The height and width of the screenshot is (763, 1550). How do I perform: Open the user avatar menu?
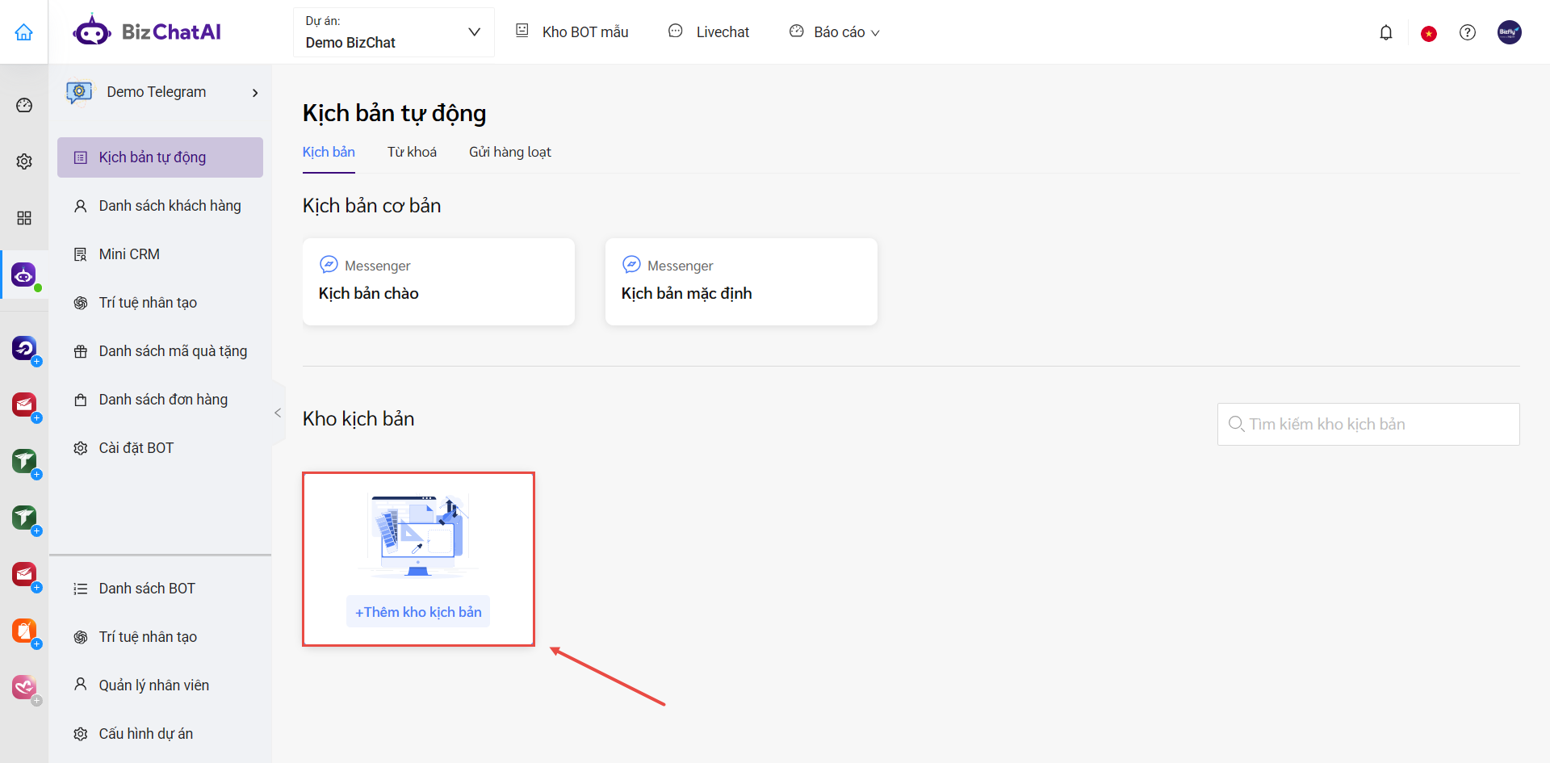click(1510, 32)
